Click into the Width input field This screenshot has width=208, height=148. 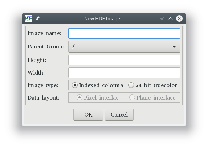pos(124,73)
